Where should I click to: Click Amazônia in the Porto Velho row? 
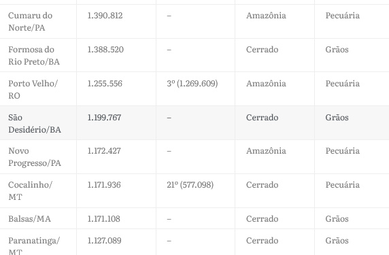click(x=266, y=84)
